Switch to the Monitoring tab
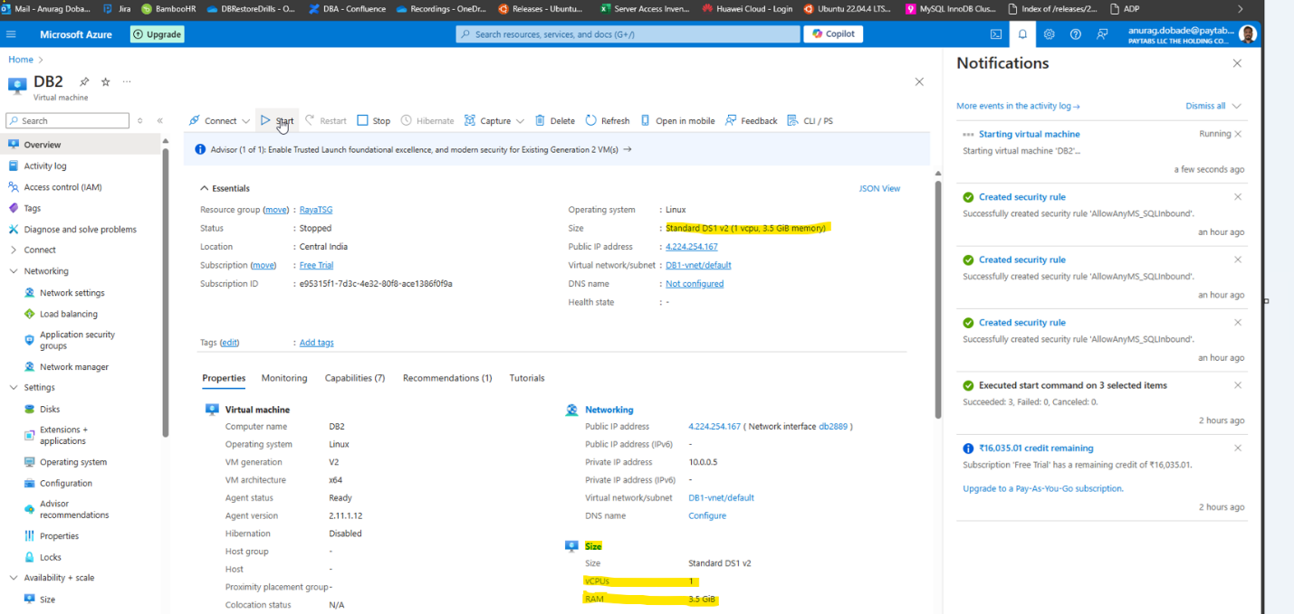Image resolution: width=1294 pixels, height=614 pixels. [x=284, y=378]
